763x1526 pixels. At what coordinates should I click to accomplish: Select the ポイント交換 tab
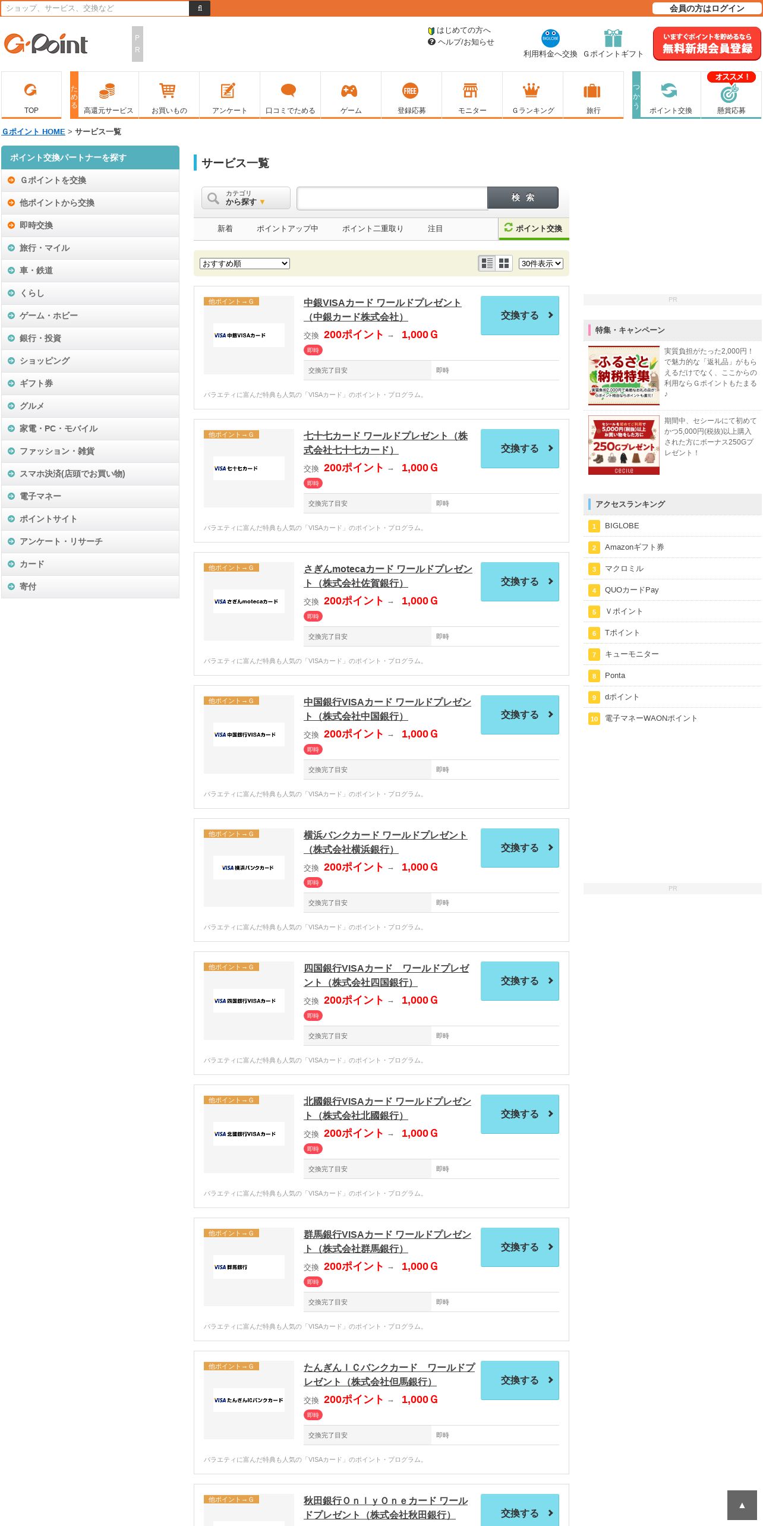click(x=534, y=229)
